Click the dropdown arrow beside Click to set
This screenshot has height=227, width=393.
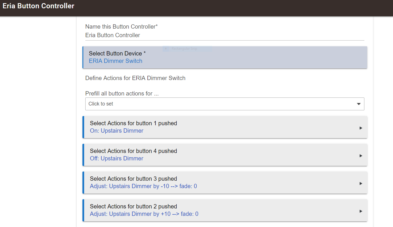(359, 104)
